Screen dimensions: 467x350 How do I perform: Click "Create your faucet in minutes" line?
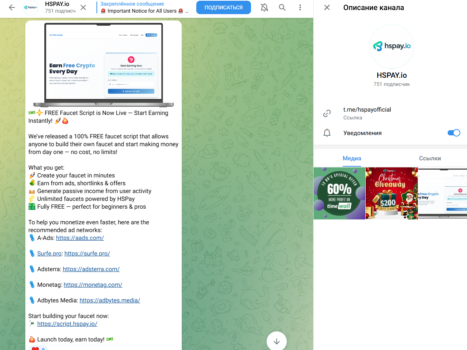(76, 175)
